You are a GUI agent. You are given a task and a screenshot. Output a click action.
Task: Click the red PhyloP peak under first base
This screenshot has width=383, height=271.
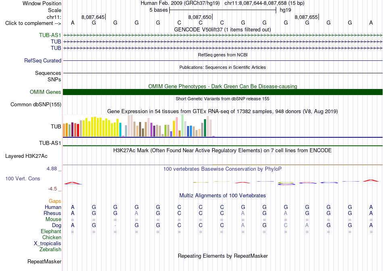(72, 183)
